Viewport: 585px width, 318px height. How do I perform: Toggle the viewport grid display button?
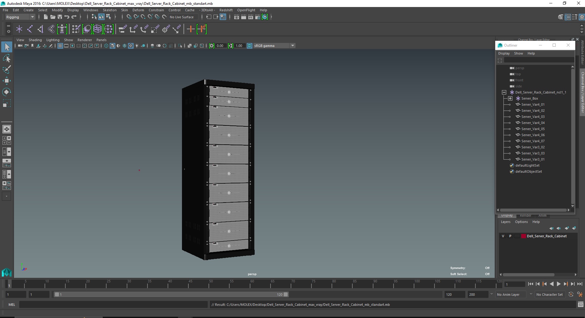(x=60, y=46)
